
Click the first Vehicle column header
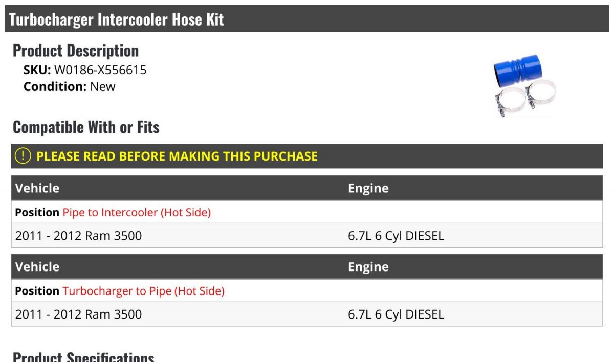pyautogui.click(x=37, y=188)
